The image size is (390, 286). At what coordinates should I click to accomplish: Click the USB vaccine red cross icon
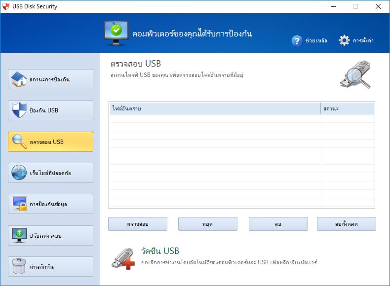tap(123, 259)
